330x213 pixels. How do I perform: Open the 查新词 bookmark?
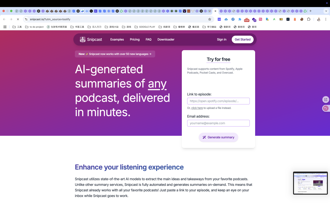[225, 27]
